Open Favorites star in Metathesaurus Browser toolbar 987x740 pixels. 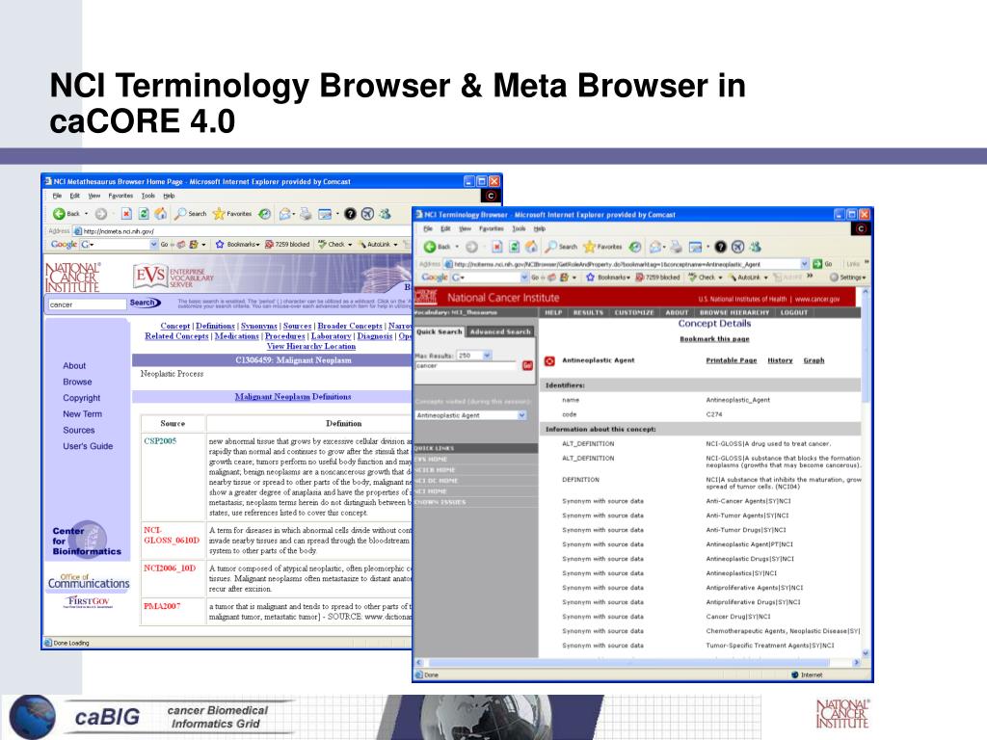click(219, 214)
